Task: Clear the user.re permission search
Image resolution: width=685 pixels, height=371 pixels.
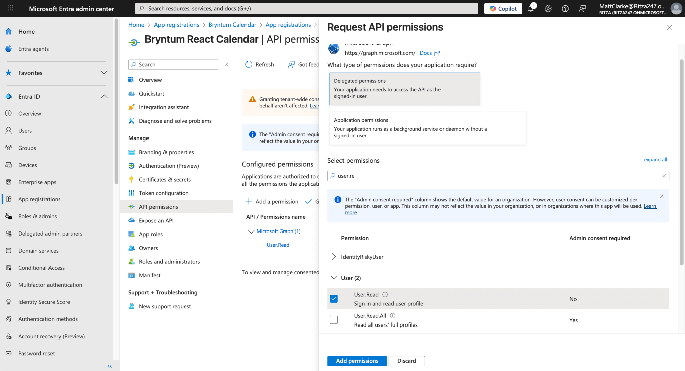Action: coord(664,176)
